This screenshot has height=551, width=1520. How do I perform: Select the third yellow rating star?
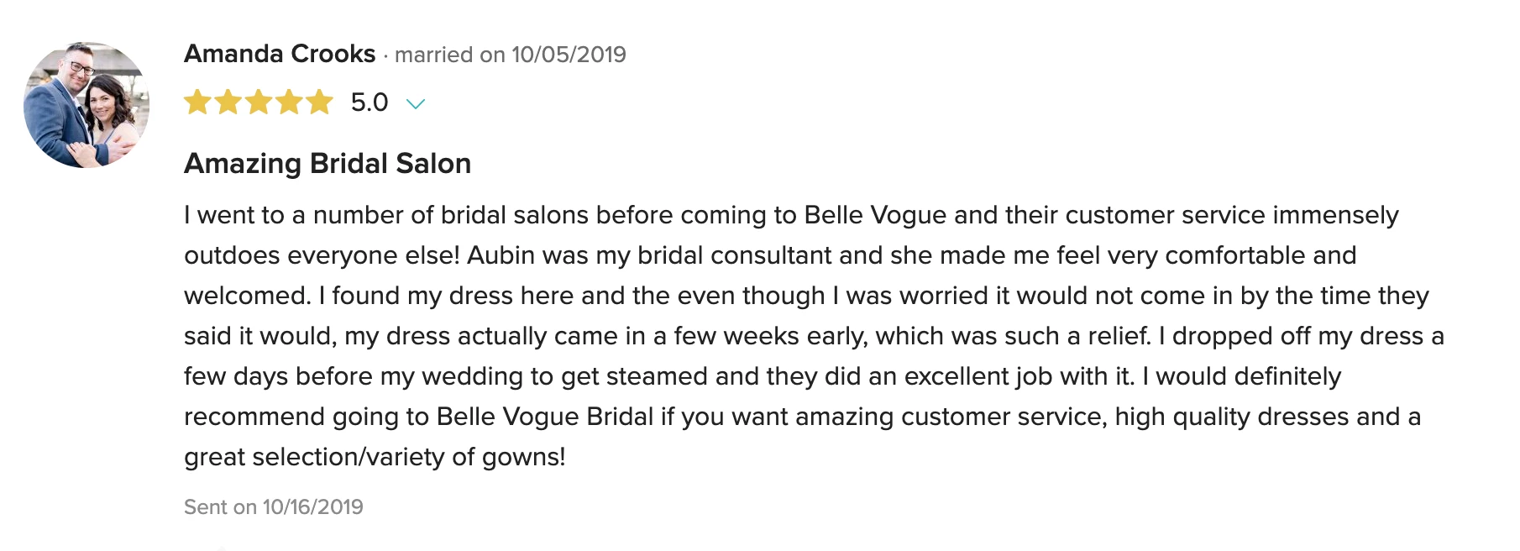[x=259, y=102]
